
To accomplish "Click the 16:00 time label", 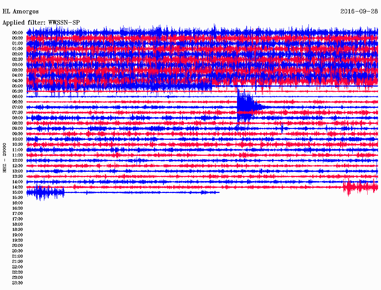I will coord(17,203).
